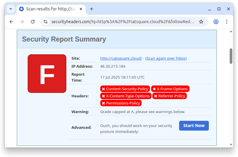Open a new tab with plus icon
Viewport: 238px width, 157px height.
(x=92, y=9)
